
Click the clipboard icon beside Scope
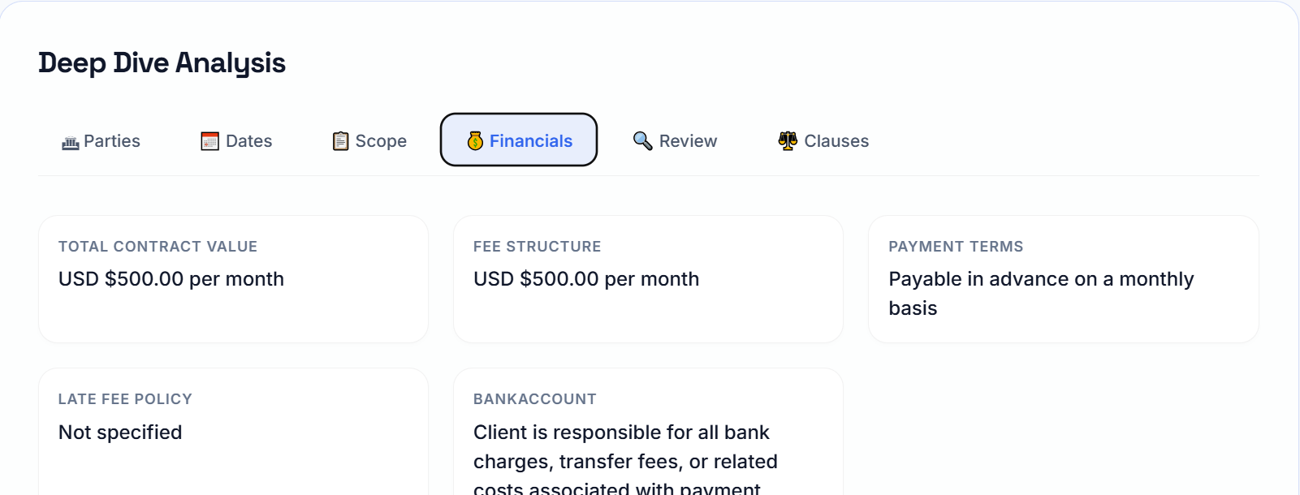coord(341,140)
